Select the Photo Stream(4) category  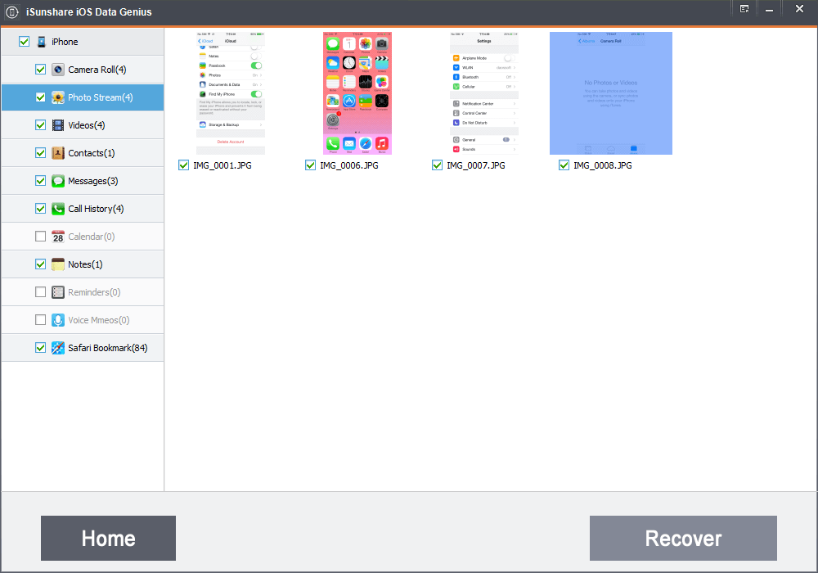(100, 97)
